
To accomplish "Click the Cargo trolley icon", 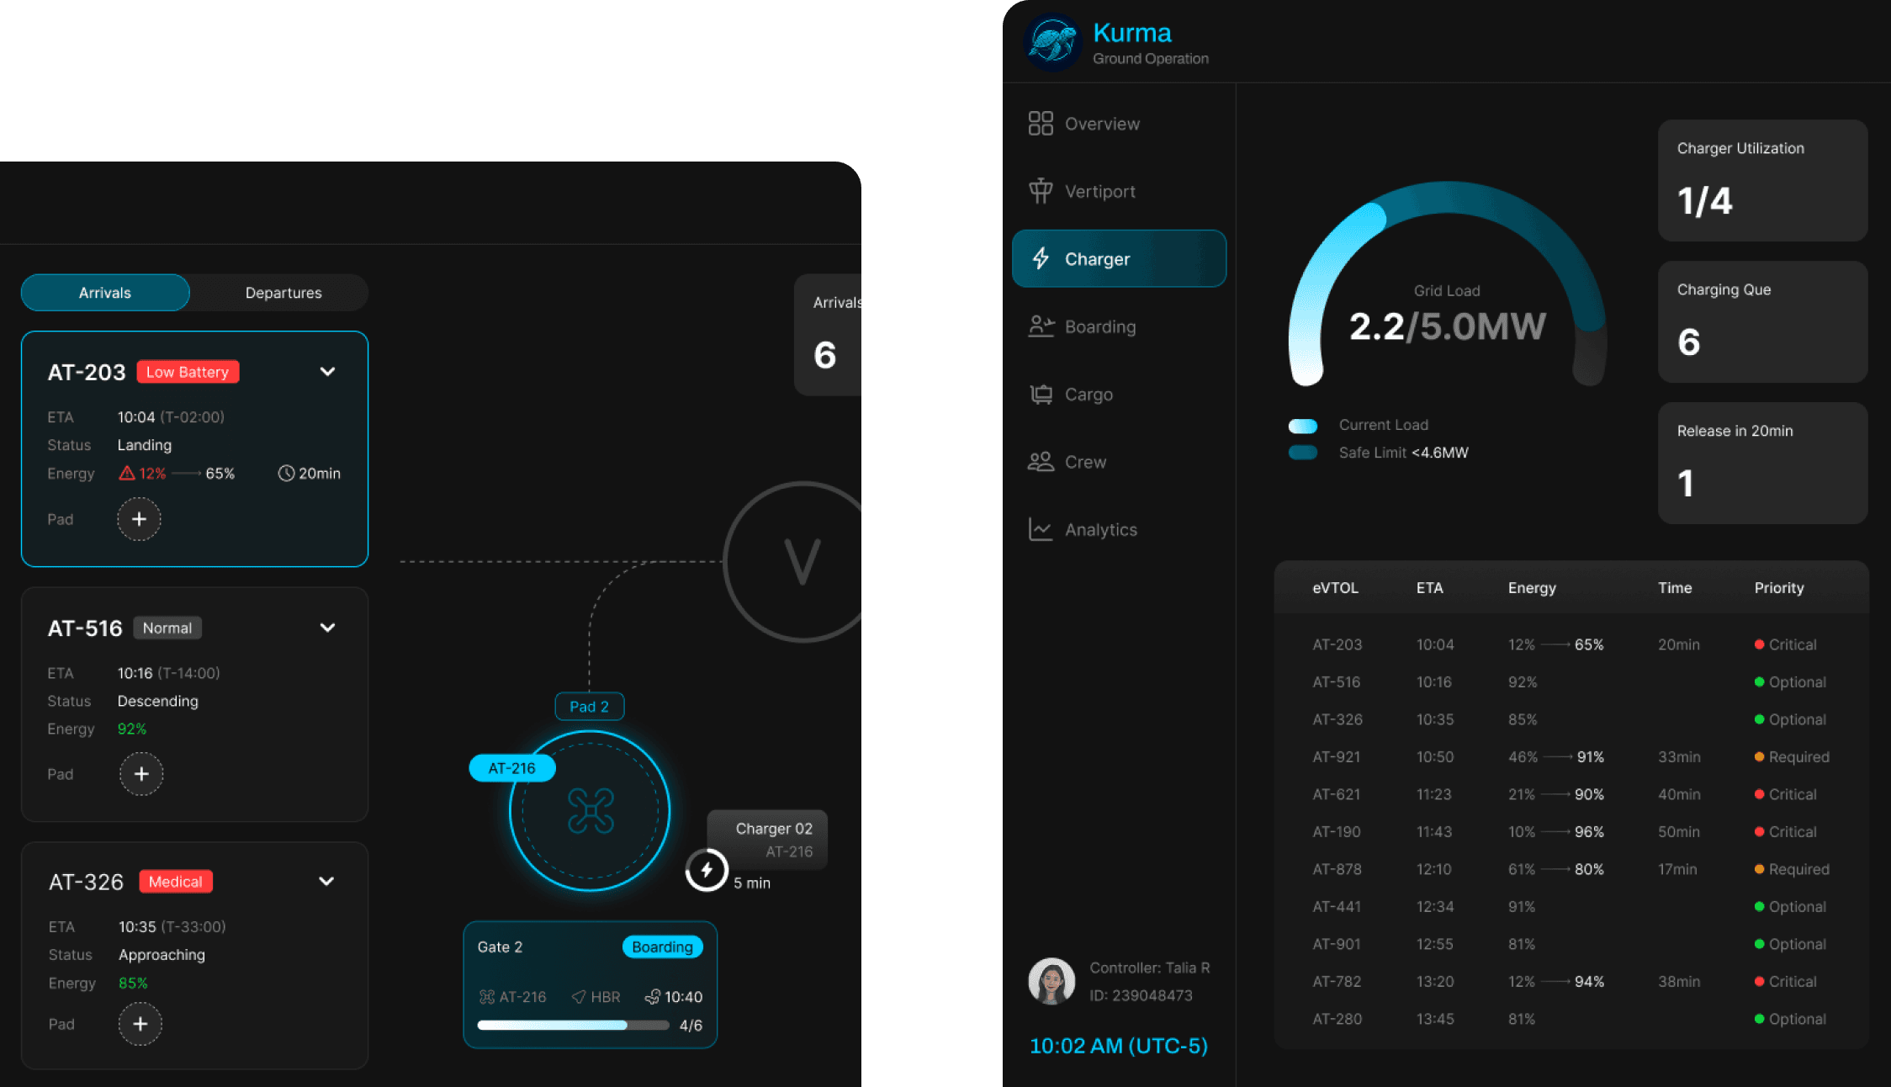I will pos(1041,394).
